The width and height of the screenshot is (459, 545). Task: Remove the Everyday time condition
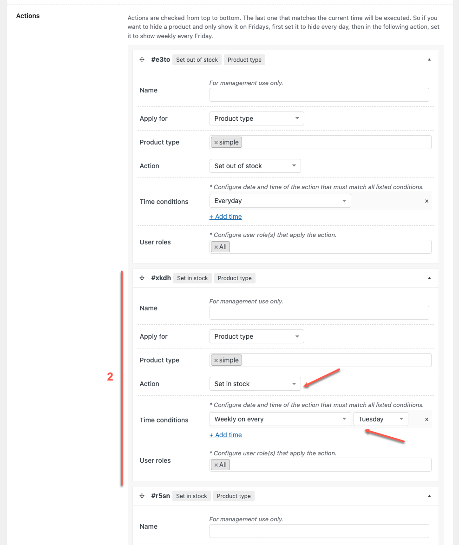click(x=426, y=201)
